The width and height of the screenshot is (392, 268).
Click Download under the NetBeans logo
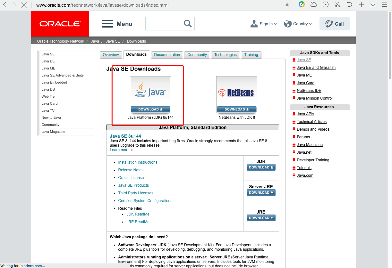tap(237, 110)
